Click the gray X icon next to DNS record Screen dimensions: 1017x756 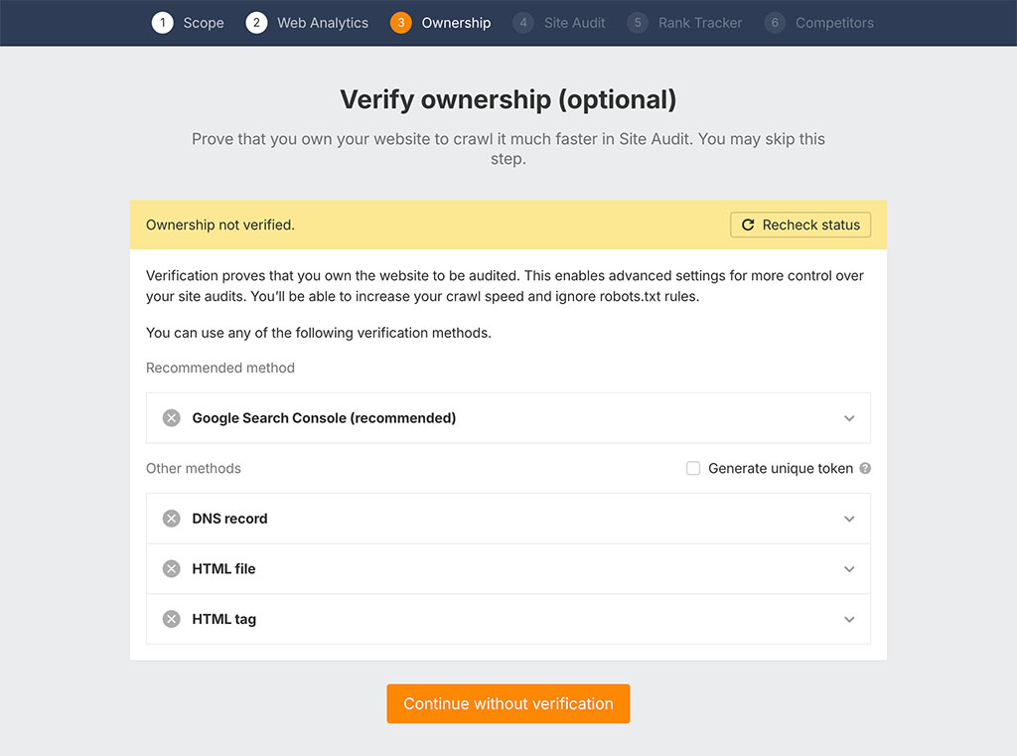(x=170, y=518)
